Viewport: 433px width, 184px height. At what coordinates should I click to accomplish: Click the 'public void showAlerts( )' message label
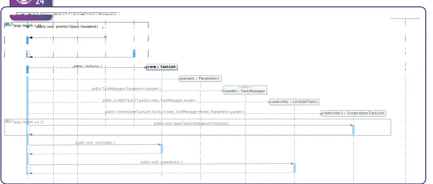[162, 162]
